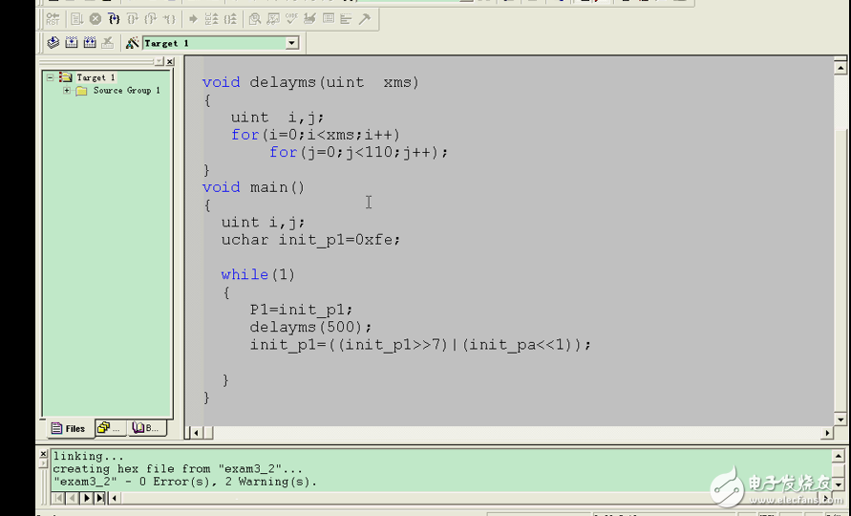Click the Rebuild all target files icon
The height and width of the screenshot is (516, 851).
[x=90, y=42]
